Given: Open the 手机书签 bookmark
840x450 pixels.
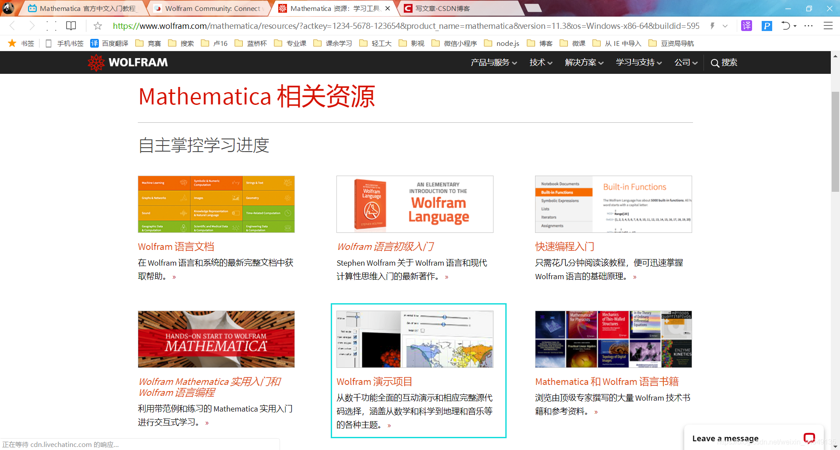Looking at the screenshot, I should [x=65, y=43].
